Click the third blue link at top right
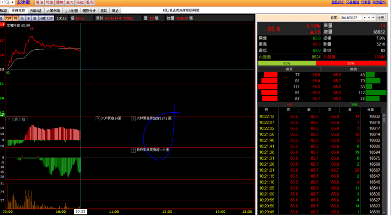 (365, 2)
